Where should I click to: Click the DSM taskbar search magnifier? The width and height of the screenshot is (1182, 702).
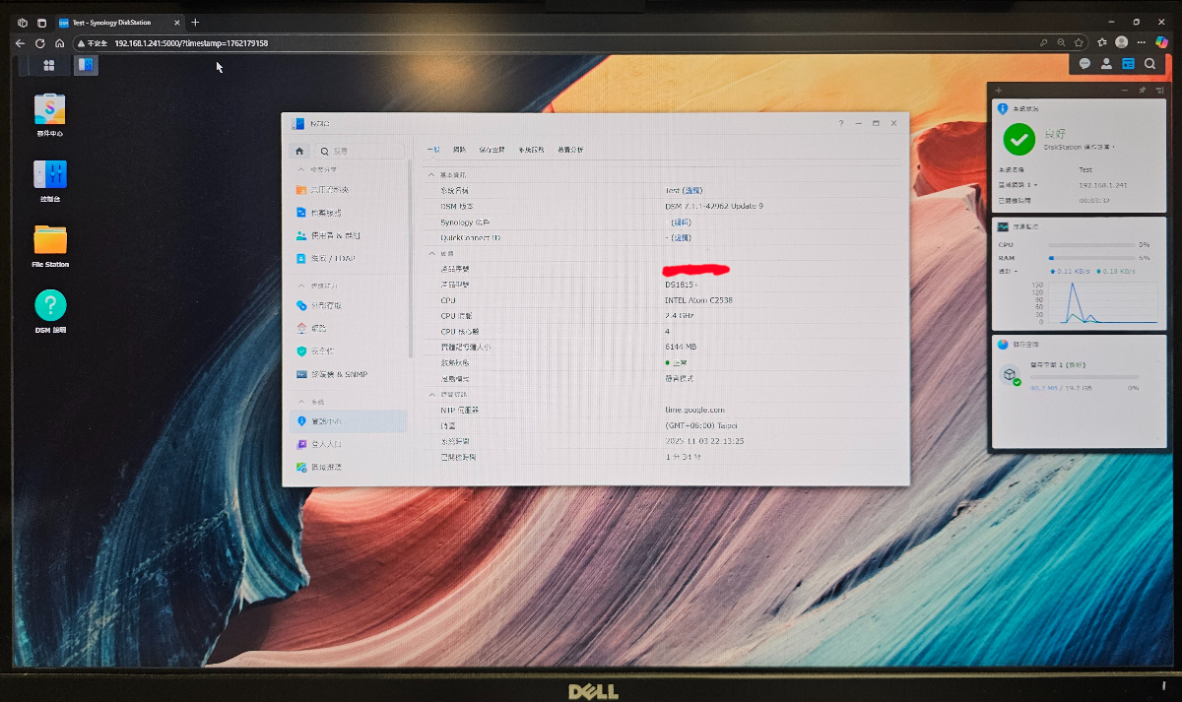point(1149,64)
